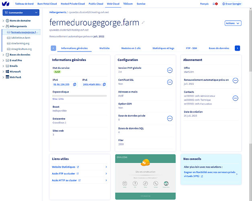Click the Web Cloud menu item
This screenshot has height=201, width=252.
click(x=113, y=4)
